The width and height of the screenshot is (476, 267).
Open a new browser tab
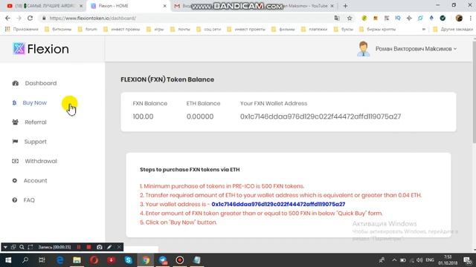click(x=345, y=6)
